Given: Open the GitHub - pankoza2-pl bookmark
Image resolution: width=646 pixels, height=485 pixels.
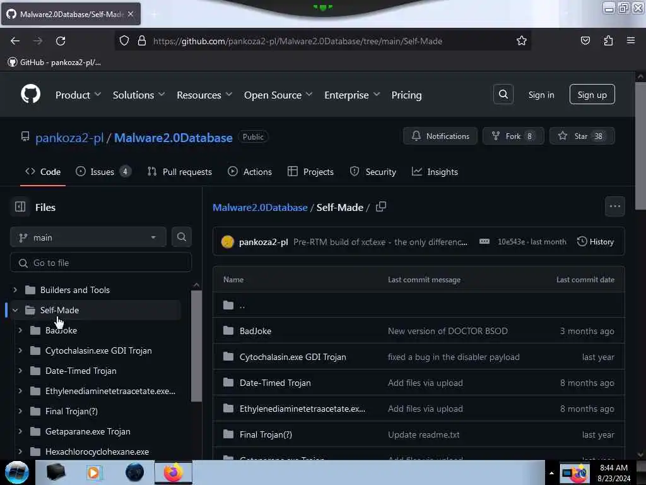Looking at the screenshot, I should click(54, 63).
